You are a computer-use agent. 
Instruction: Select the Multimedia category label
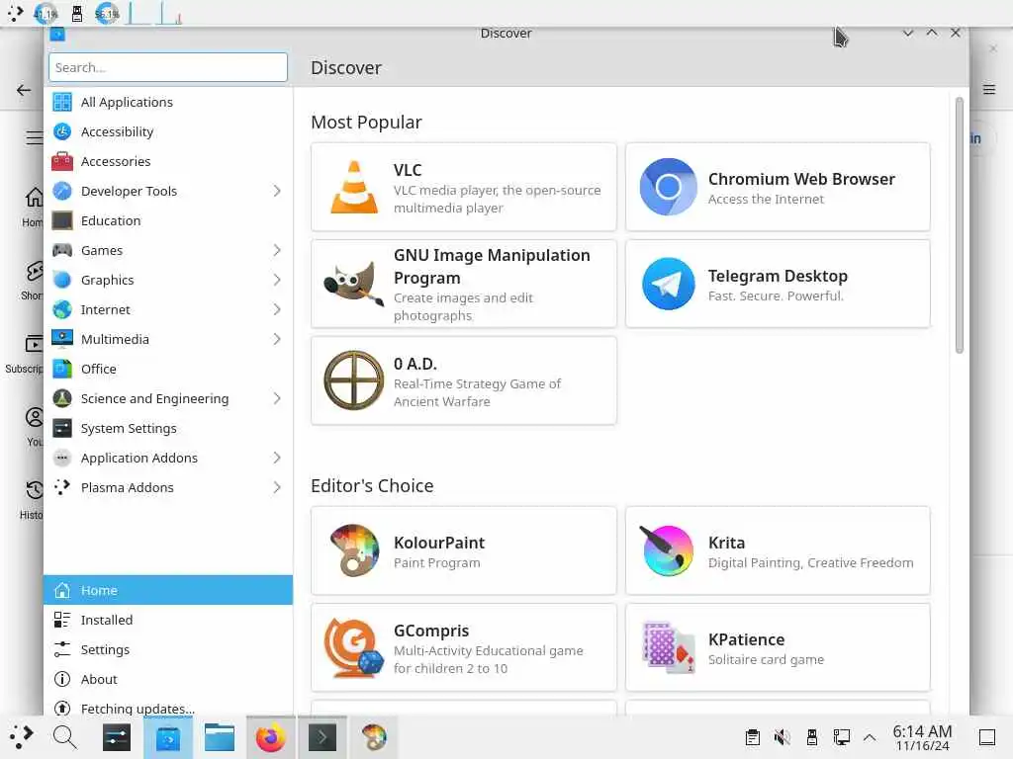tap(115, 340)
